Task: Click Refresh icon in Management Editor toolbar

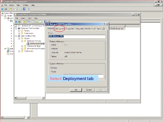Action: 37,22
